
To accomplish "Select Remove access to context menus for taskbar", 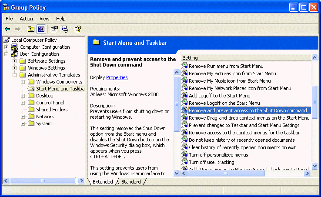I will 244,133.
